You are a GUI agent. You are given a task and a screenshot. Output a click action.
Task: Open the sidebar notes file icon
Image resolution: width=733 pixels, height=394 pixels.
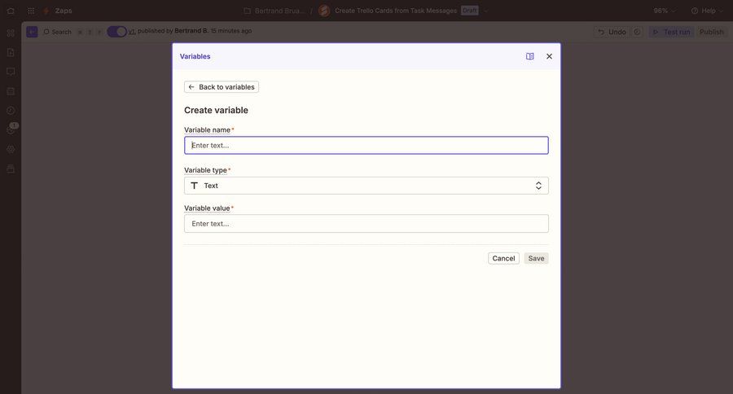click(11, 52)
